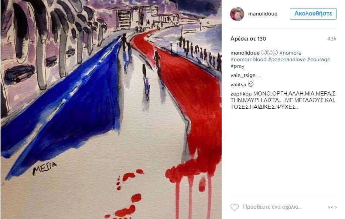345x219 pixels.
Task: Open manolidoue's profile picture
Action: click(x=237, y=14)
